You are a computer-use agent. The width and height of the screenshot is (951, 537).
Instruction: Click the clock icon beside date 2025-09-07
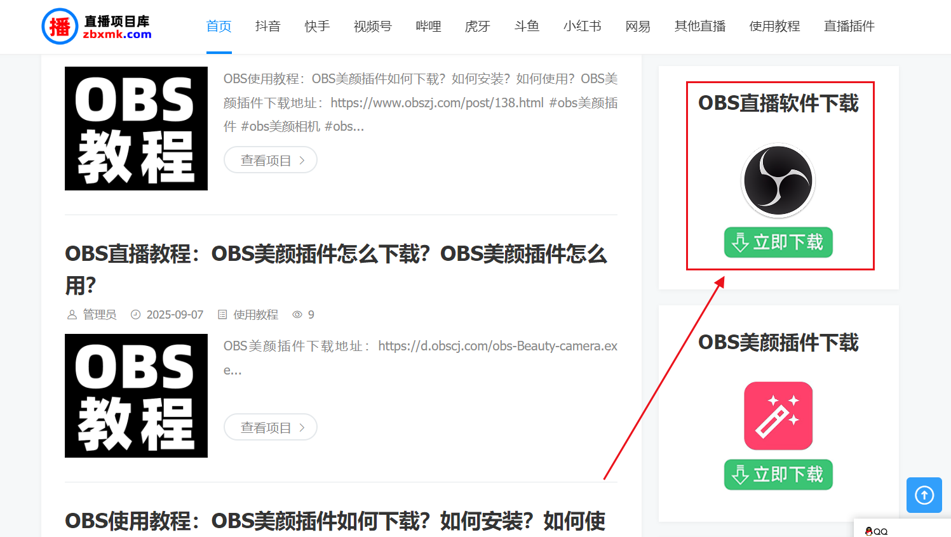[x=135, y=314]
